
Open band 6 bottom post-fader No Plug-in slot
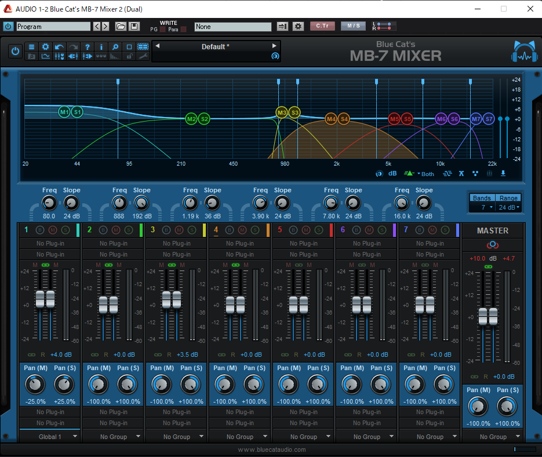[367, 423]
